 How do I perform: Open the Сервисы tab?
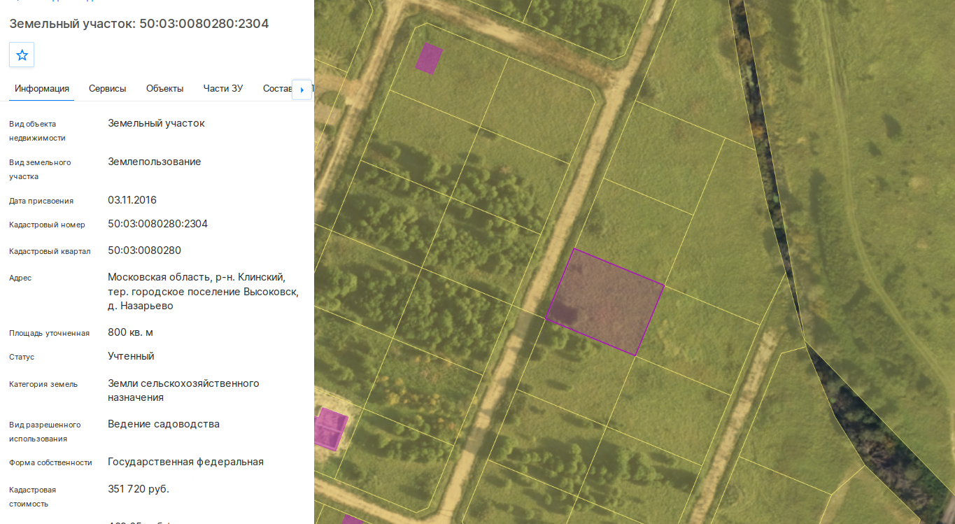pos(108,89)
